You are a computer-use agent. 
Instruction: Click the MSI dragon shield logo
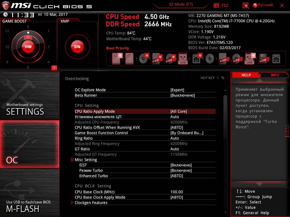6,6
